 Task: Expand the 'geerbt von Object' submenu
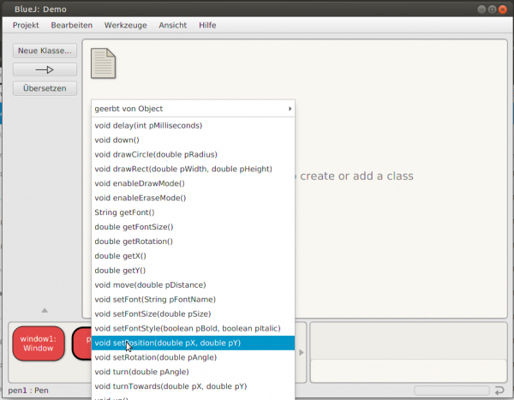(193, 109)
